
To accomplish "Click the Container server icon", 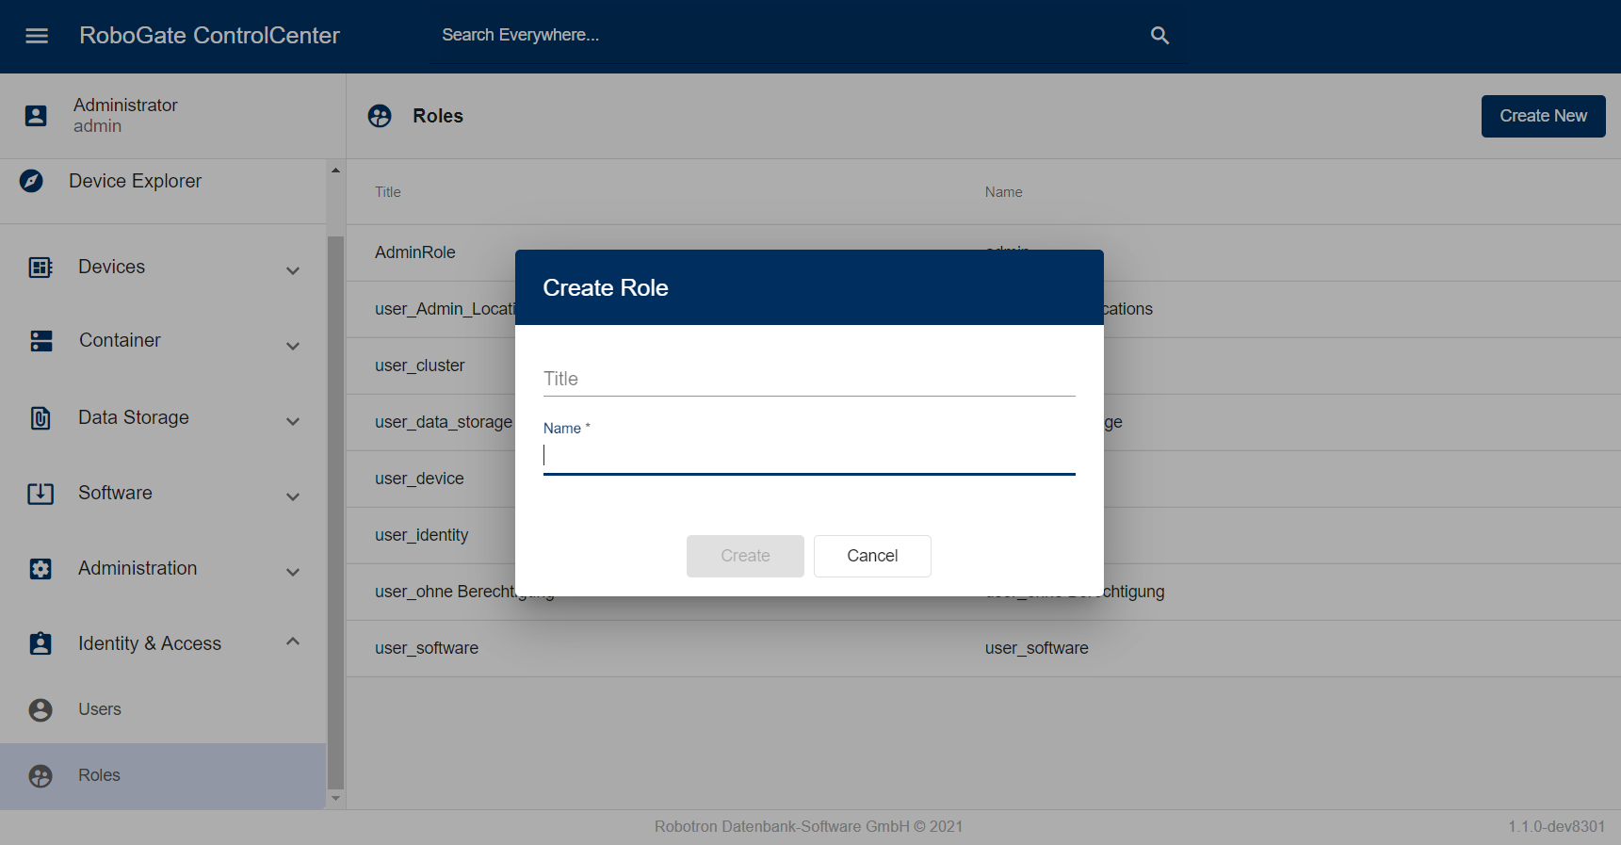I will click(x=41, y=341).
